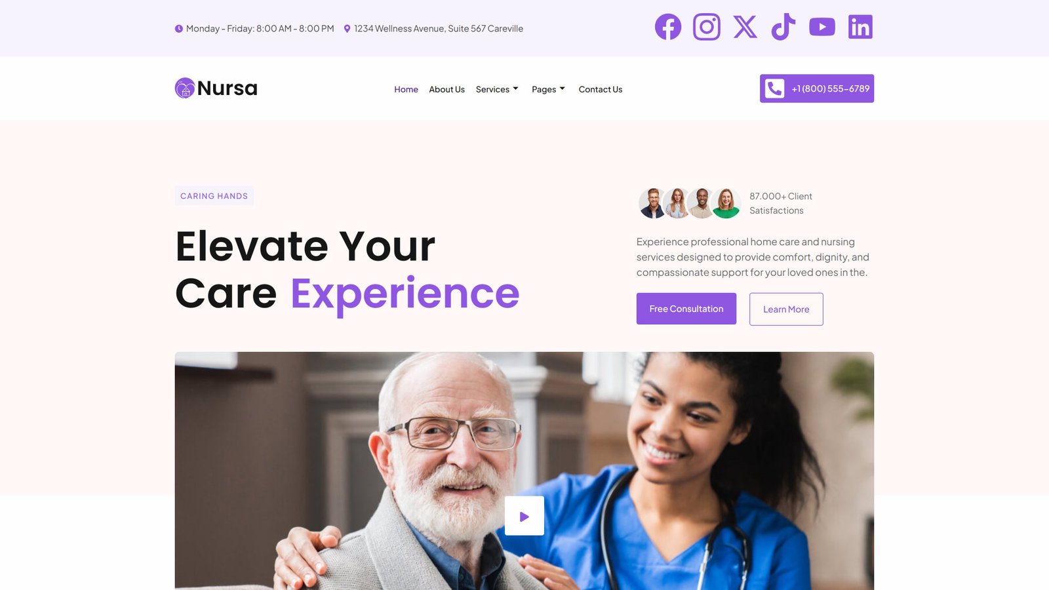The width and height of the screenshot is (1049, 590).
Task: Open the TikTok social icon
Action: (x=783, y=27)
